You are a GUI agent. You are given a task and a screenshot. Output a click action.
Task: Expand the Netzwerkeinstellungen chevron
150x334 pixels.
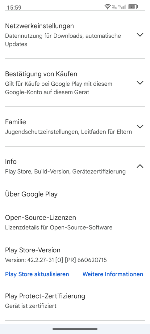[140, 35]
